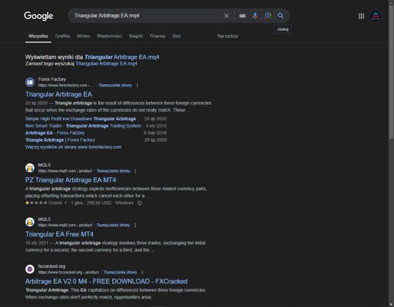Open the on-screen keyboard icon
This screenshot has height=307, width=394.
pyautogui.click(x=242, y=16)
